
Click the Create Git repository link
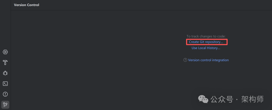pos(206,42)
